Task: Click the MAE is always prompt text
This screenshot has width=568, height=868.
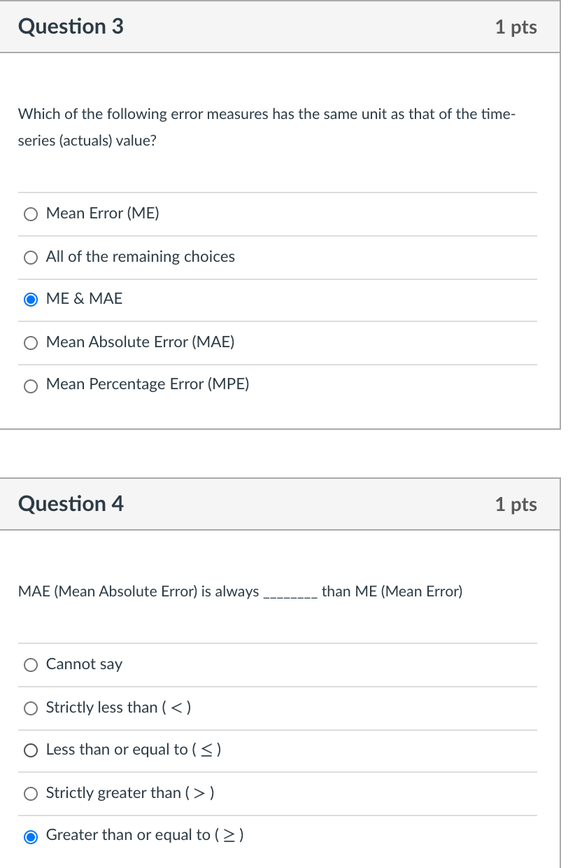Action: pyautogui.click(x=139, y=591)
